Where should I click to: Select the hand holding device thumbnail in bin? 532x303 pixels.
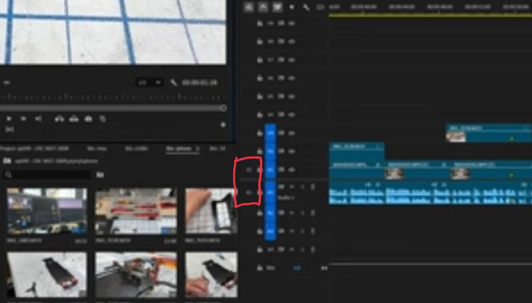pos(211,211)
